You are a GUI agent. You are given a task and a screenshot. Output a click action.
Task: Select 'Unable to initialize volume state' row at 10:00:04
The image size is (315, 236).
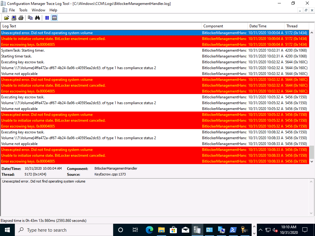point(155,39)
